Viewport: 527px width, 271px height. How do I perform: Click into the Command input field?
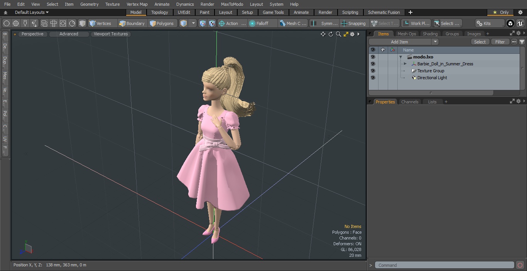point(444,265)
